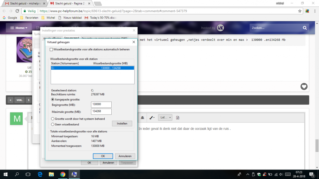Click the document source icon in the editor

click(x=178, y=118)
